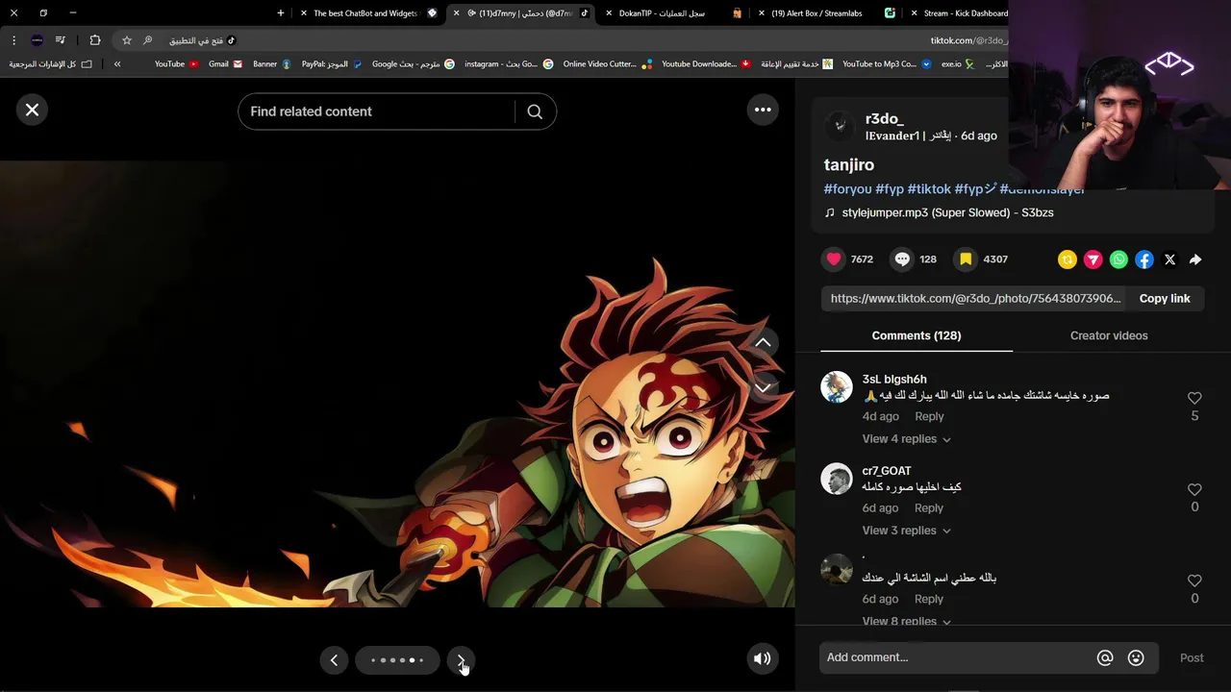The image size is (1231, 692).
Task: Go to next post with down chevron
Action: coord(763,387)
